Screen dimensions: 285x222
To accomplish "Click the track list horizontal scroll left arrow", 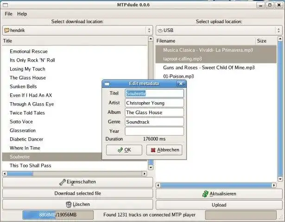I will [x=5, y=174].
